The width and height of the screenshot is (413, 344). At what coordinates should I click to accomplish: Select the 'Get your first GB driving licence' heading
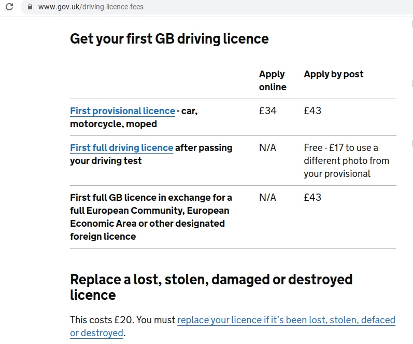pyautogui.click(x=169, y=39)
